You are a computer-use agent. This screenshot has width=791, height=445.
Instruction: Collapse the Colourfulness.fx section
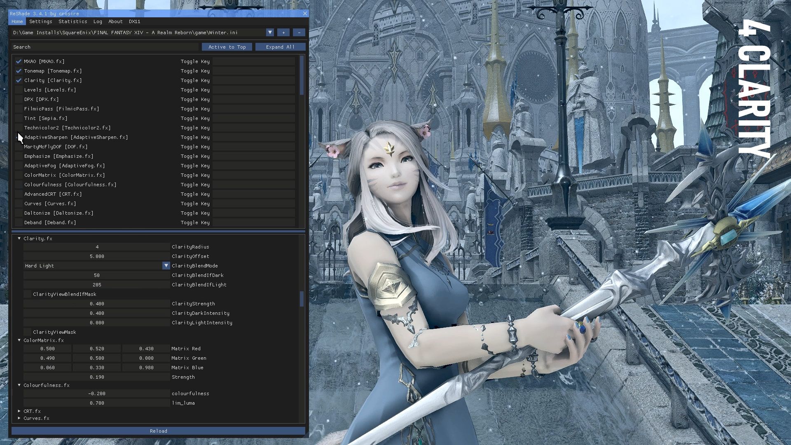pos(19,385)
